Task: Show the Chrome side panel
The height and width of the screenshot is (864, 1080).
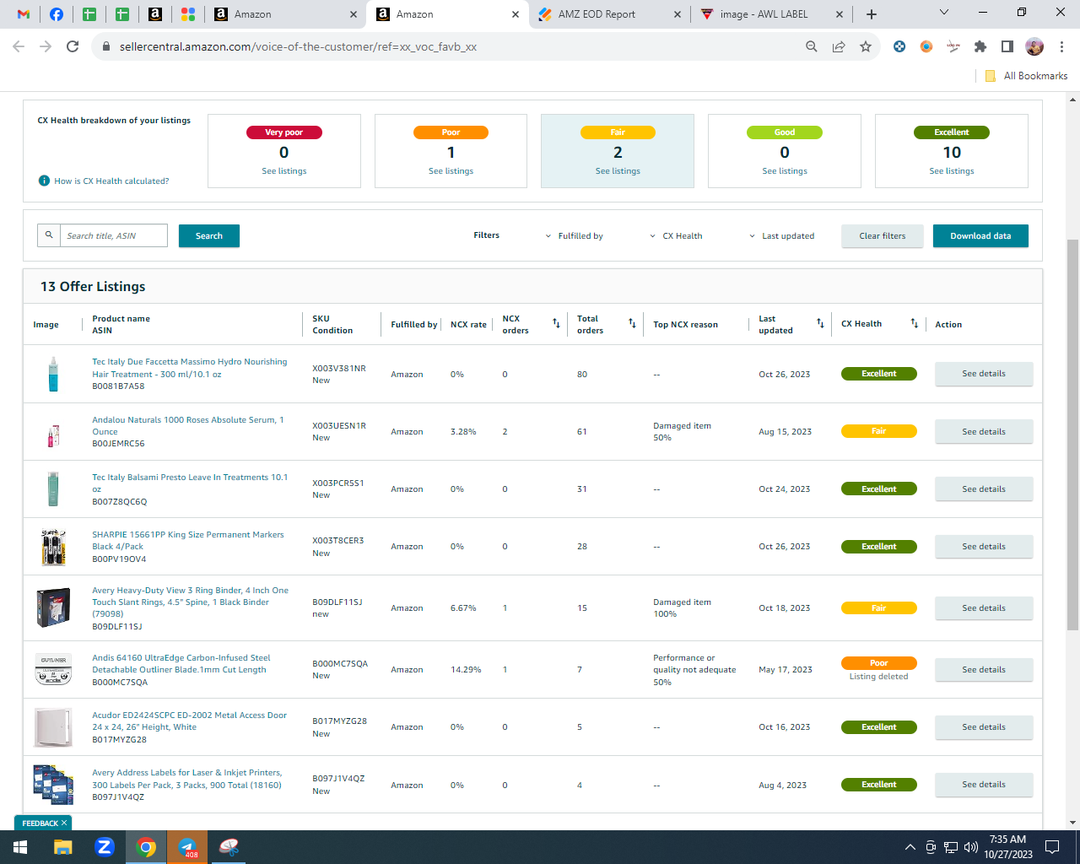Action: (1007, 46)
